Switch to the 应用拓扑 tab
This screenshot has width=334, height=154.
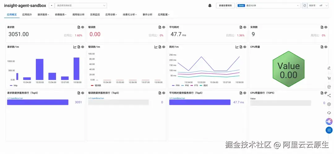coord(27,15)
